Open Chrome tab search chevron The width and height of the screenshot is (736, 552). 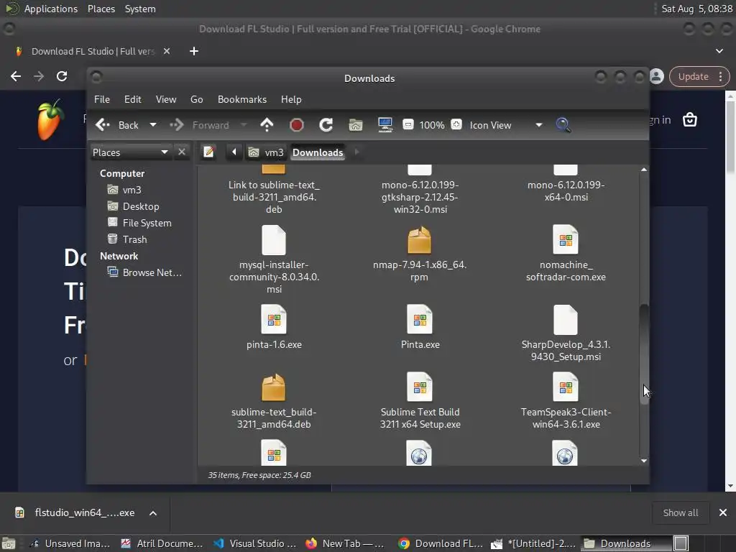tap(719, 51)
